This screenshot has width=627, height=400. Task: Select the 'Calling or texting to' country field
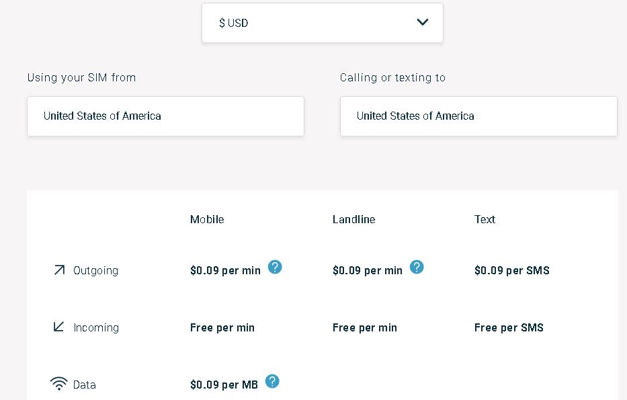[478, 116]
